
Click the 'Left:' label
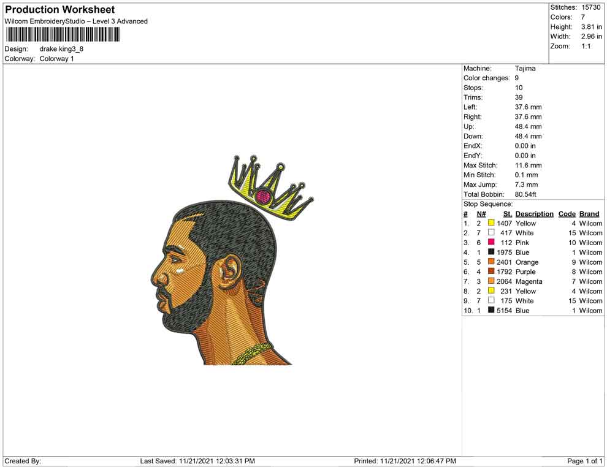[x=470, y=107]
